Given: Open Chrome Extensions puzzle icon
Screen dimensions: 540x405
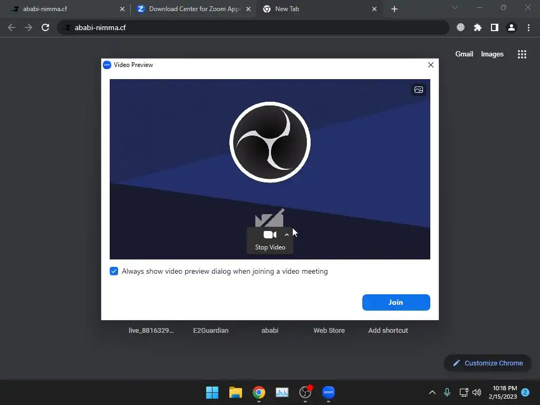Looking at the screenshot, I should (x=477, y=27).
